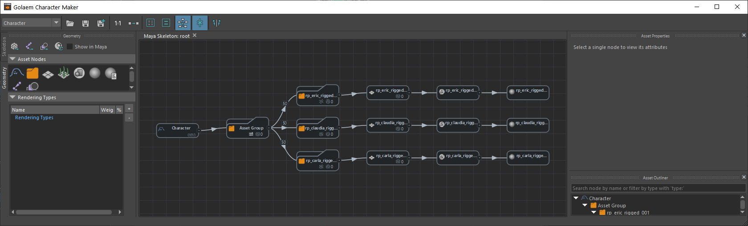Click the Name column header
Viewport: 748px width, 226px height.
coord(55,109)
